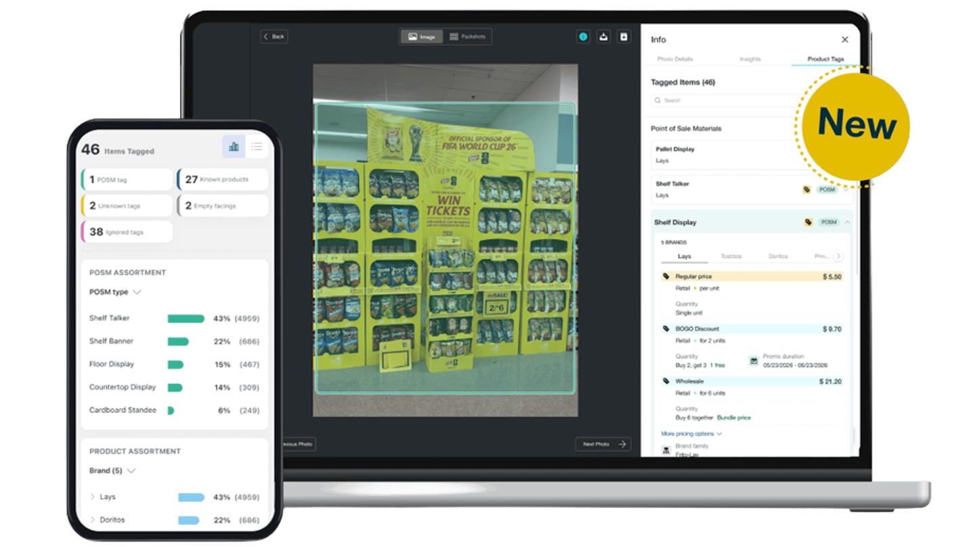Click the Shelf Banner 22% progress bar
This screenshot has height=547, width=975.
click(178, 341)
